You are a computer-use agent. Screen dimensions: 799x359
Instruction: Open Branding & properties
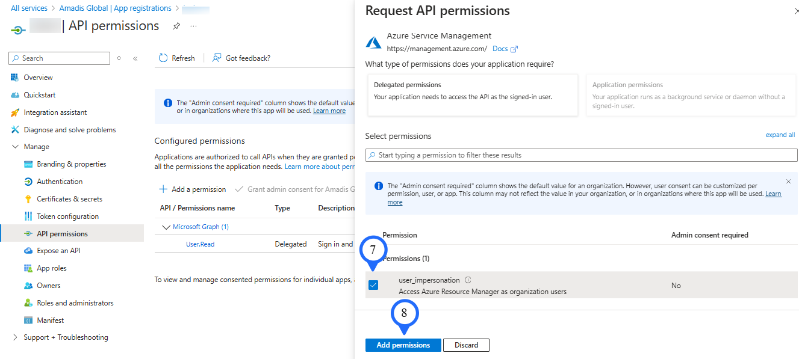(x=71, y=164)
